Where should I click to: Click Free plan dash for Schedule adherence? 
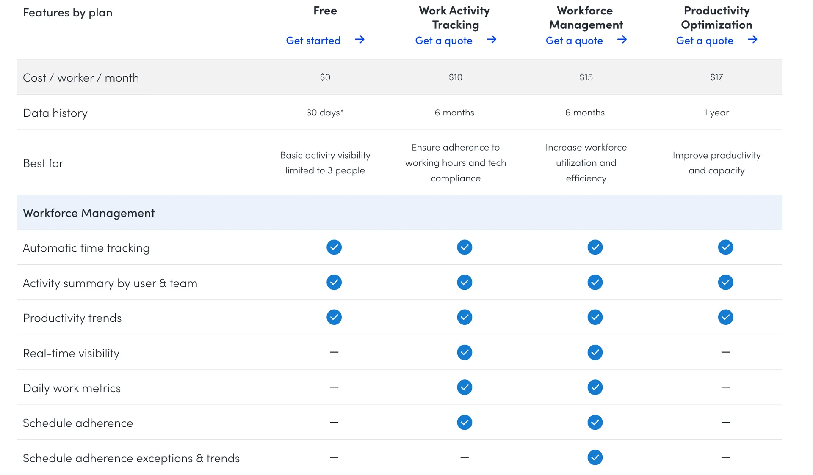tap(334, 422)
